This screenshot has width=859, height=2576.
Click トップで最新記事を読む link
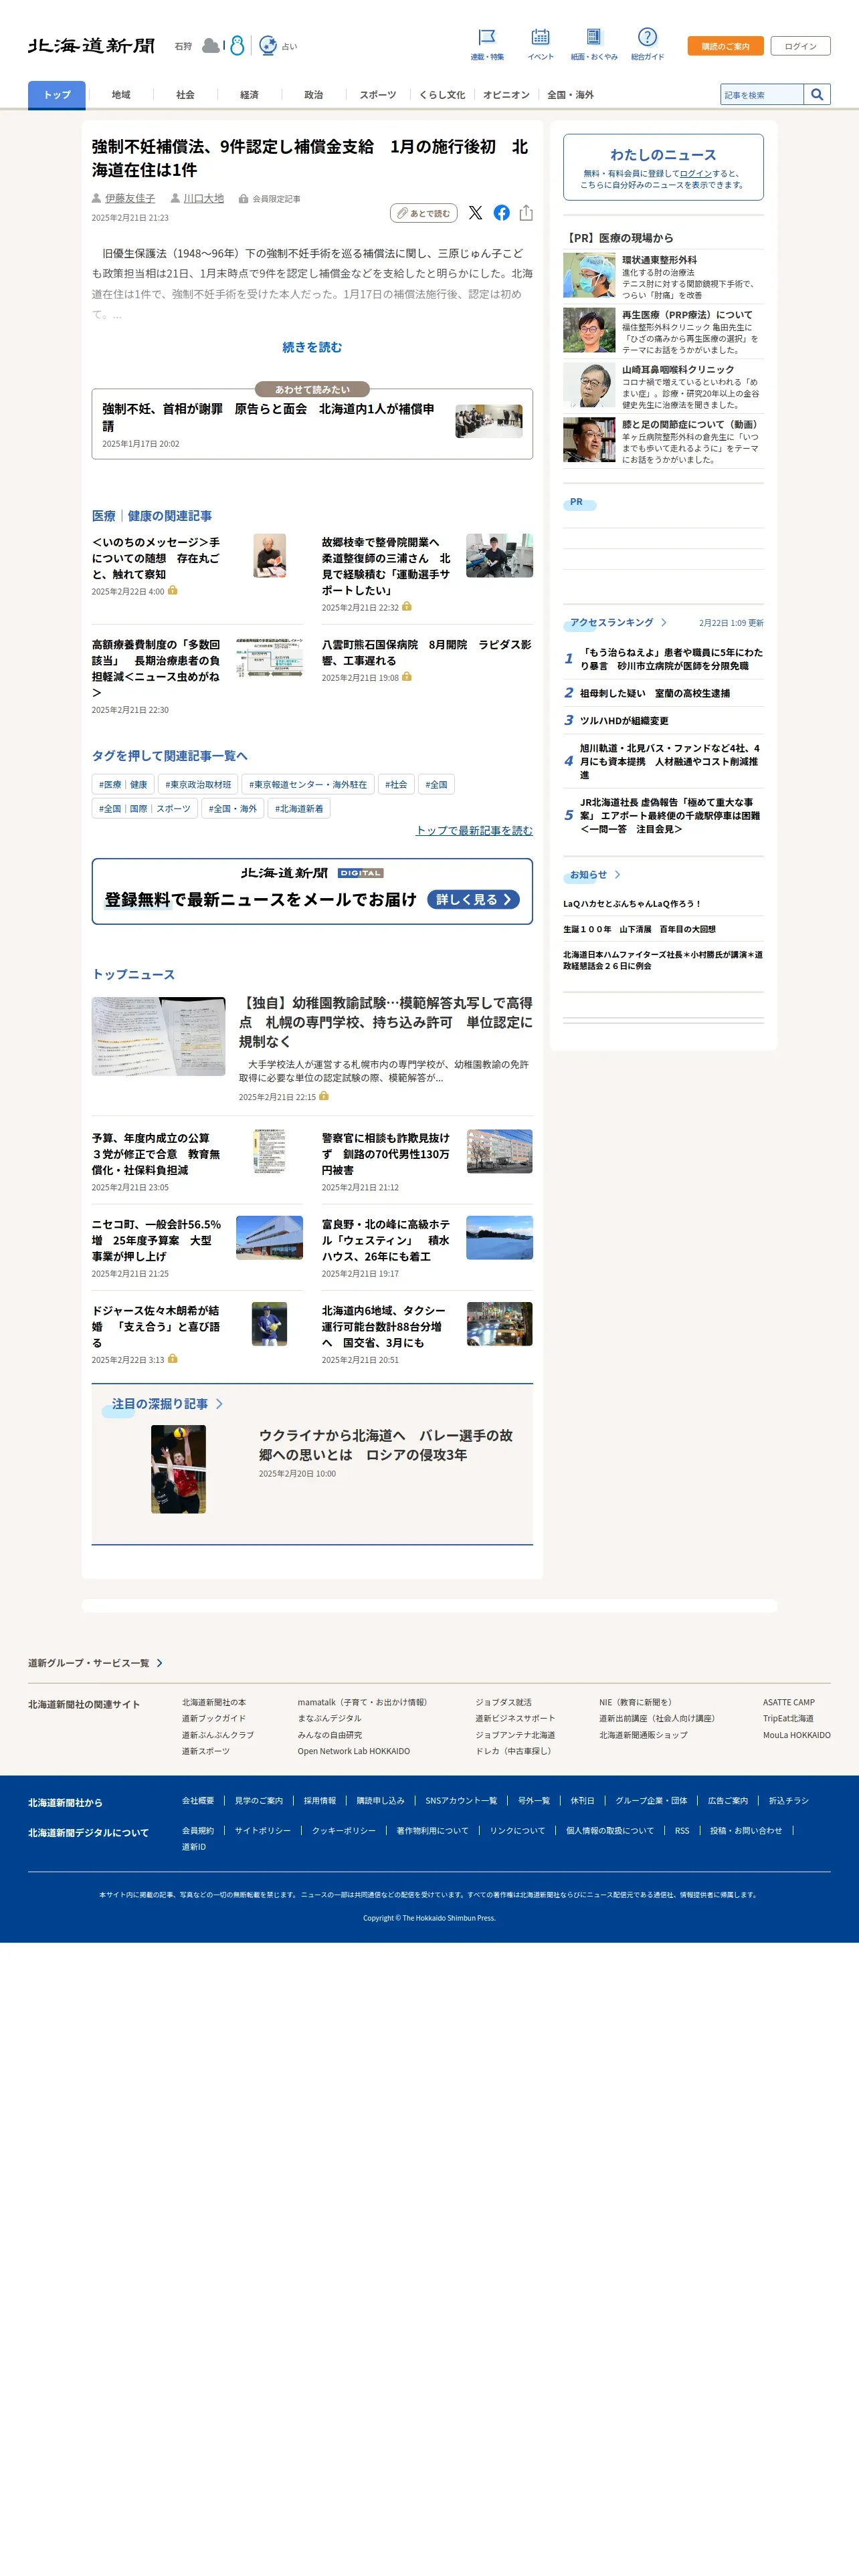tap(474, 830)
